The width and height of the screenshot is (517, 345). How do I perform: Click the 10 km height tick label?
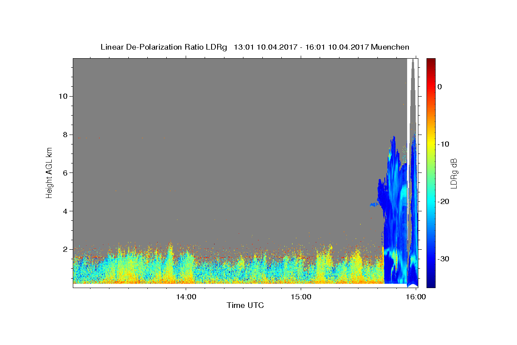62,96
